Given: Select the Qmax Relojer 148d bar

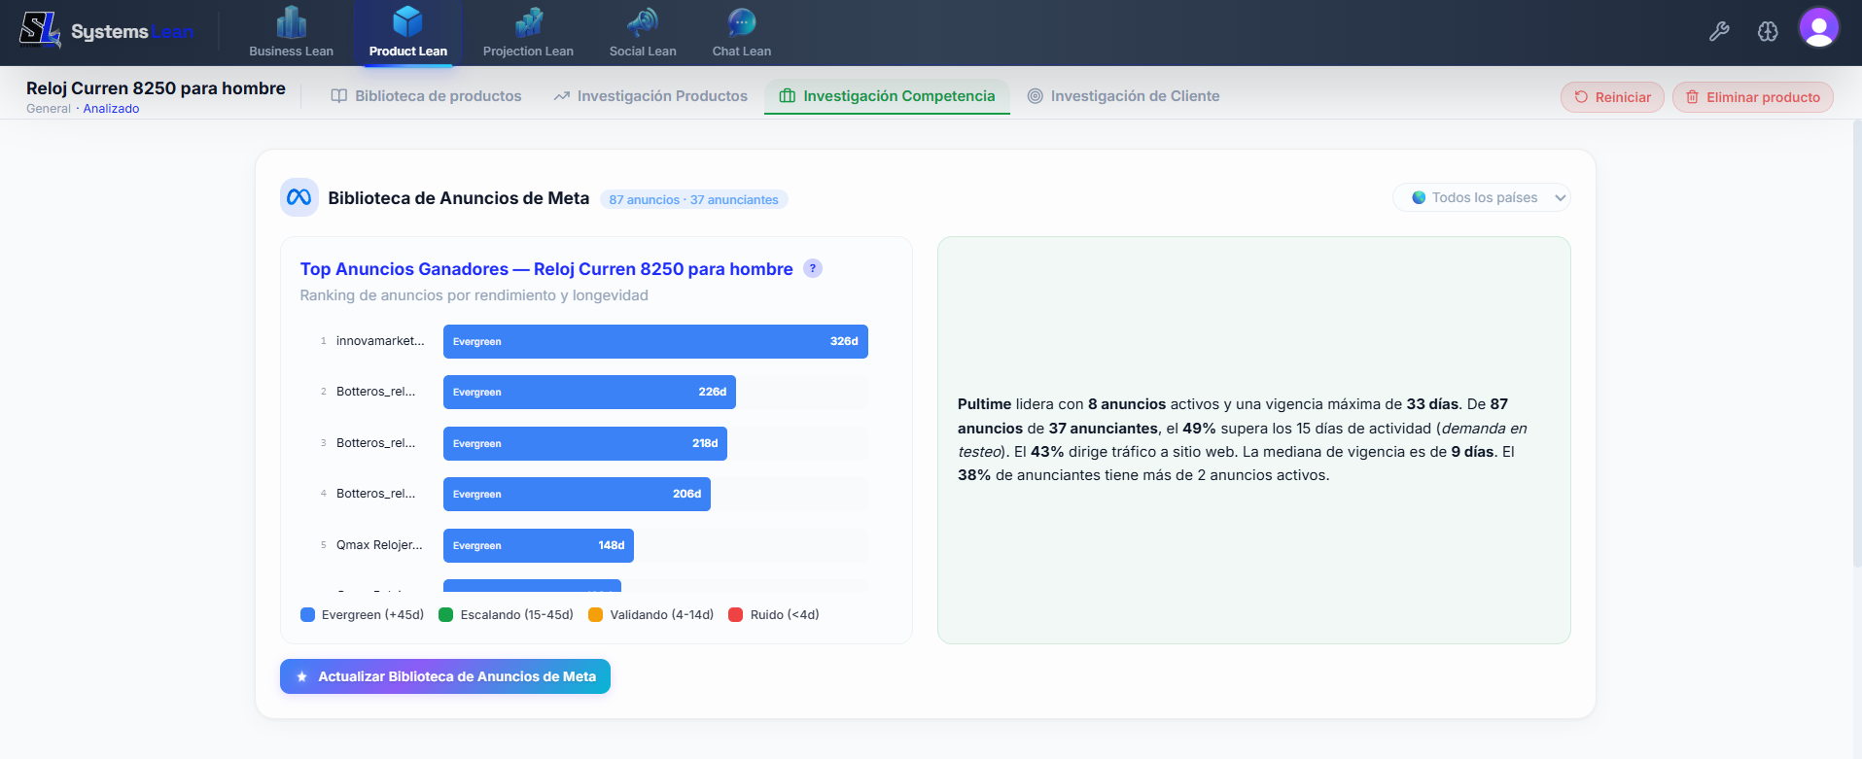Looking at the screenshot, I should [539, 545].
